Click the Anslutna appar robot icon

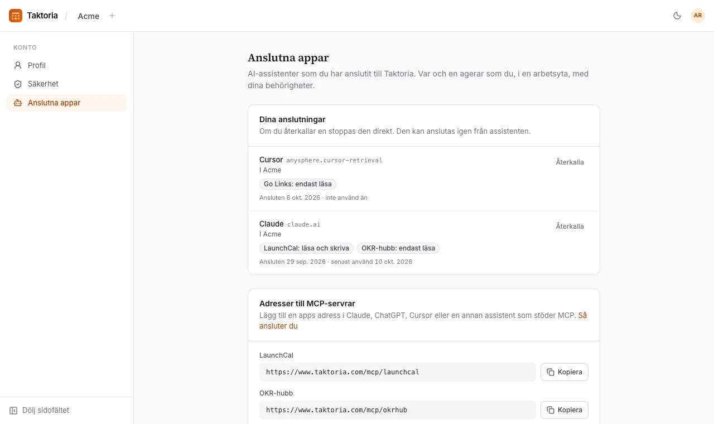(18, 103)
